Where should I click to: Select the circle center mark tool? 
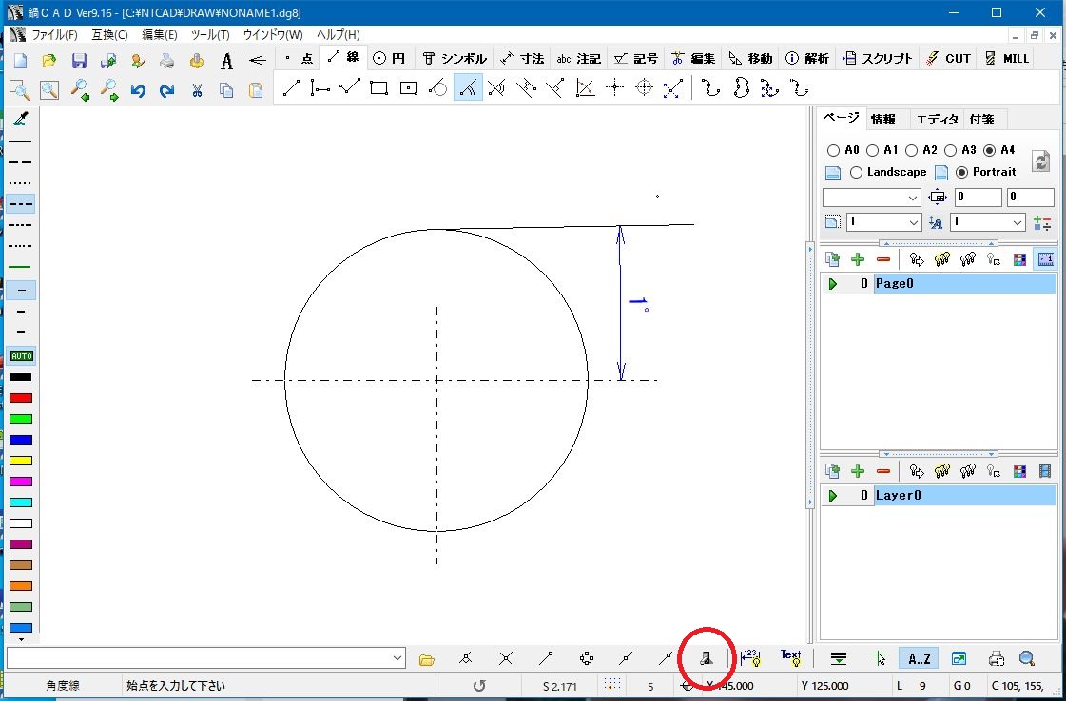[644, 87]
